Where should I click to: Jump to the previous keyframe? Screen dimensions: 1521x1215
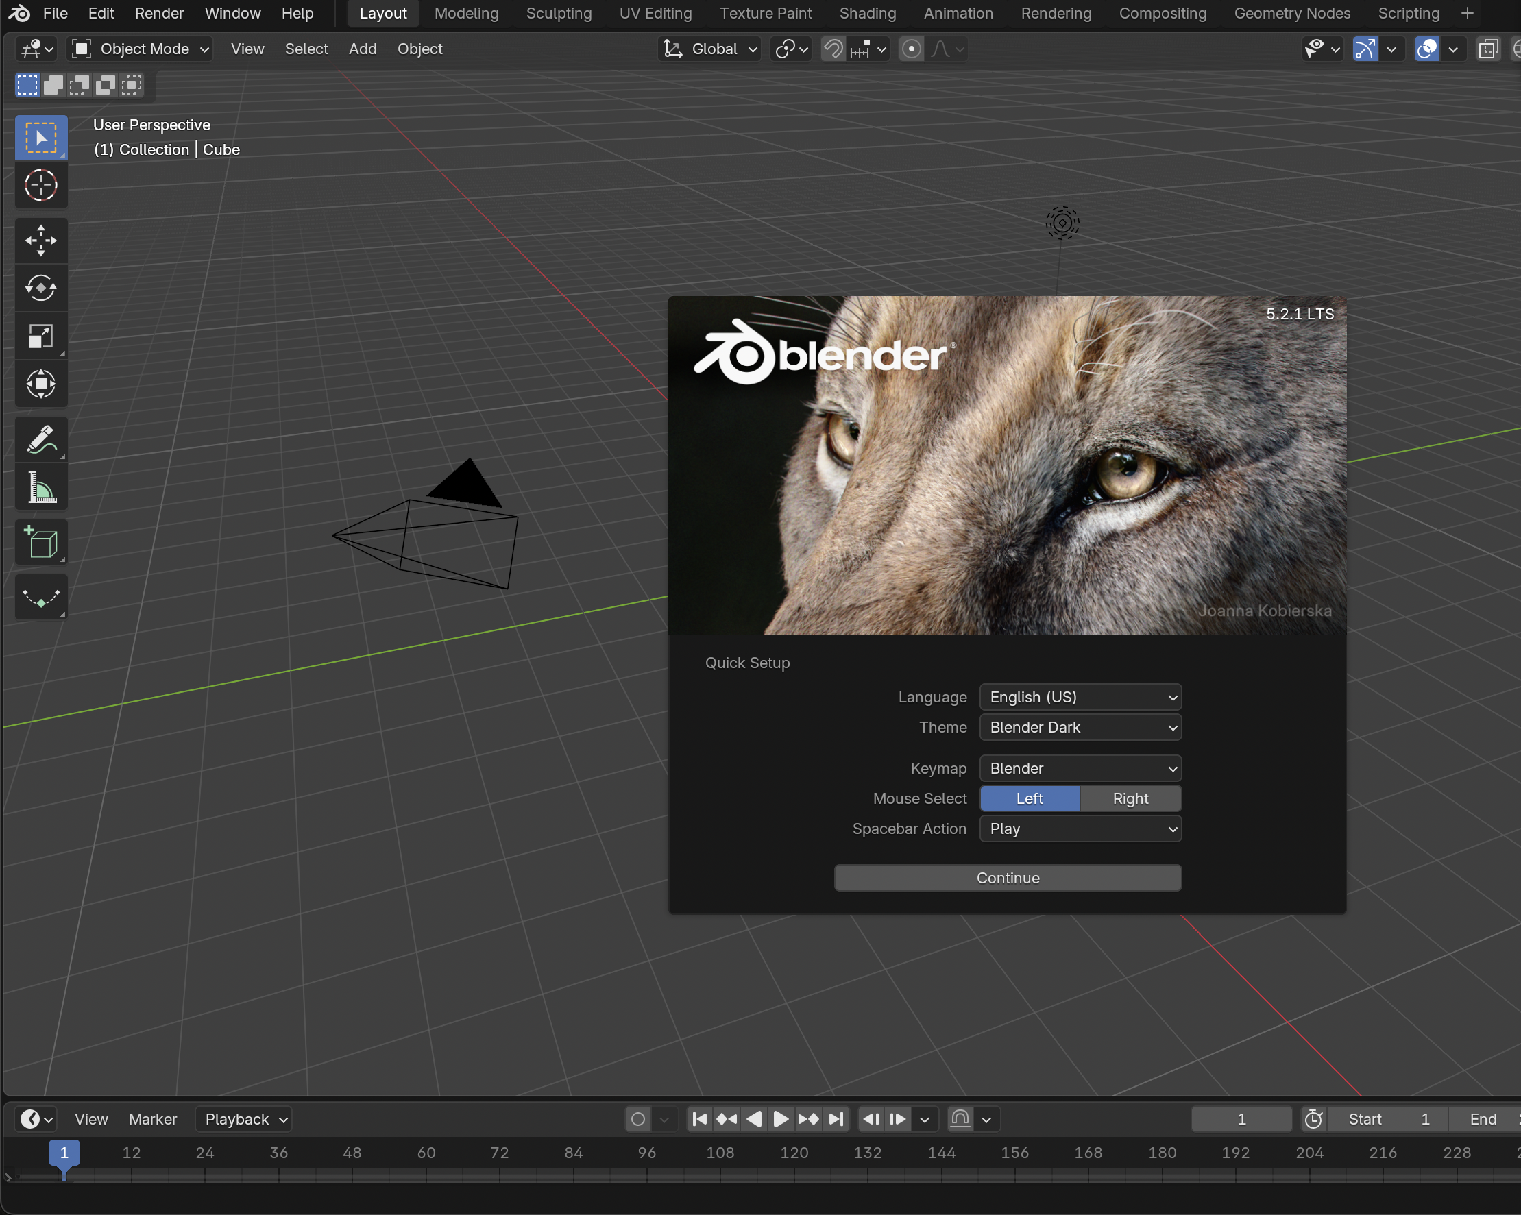[727, 1119]
